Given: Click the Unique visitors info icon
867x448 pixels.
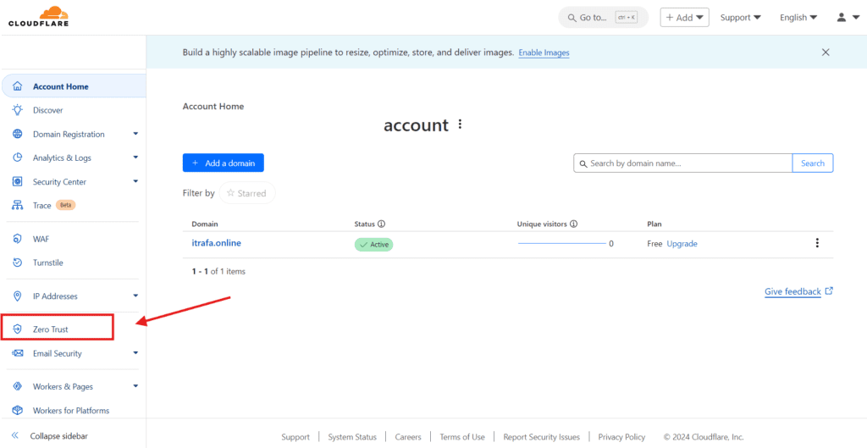Looking at the screenshot, I should [574, 224].
